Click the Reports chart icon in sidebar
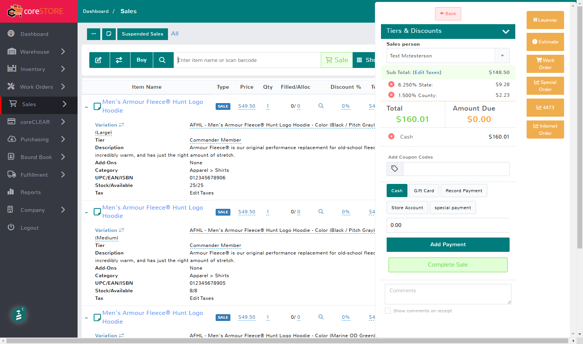Image resolution: width=583 pixels, height=344 pixels. (x=11, y=192)
